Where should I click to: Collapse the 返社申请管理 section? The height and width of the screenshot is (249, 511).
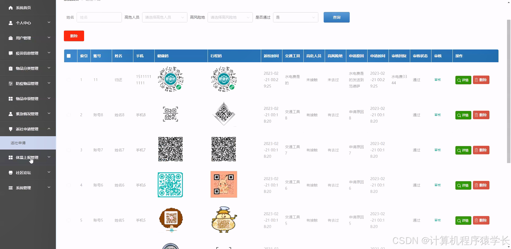click(x=28, y=129)
